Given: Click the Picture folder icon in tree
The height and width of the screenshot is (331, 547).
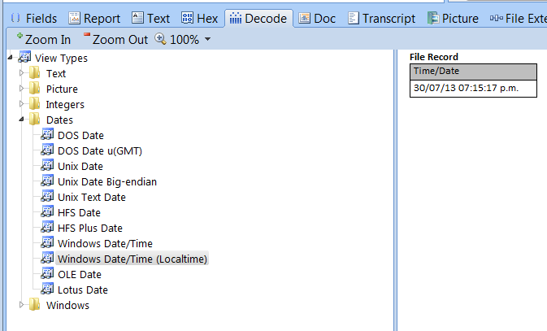Looking at the screenshot, I should (x=34, y=89).
